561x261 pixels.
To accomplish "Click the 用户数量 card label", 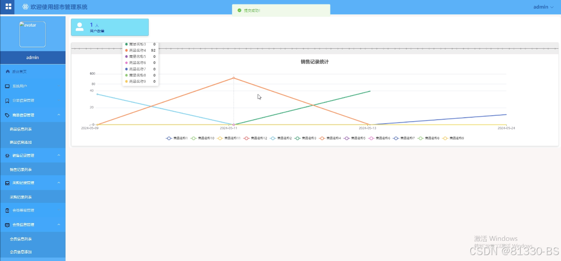I will click(98, 31).
